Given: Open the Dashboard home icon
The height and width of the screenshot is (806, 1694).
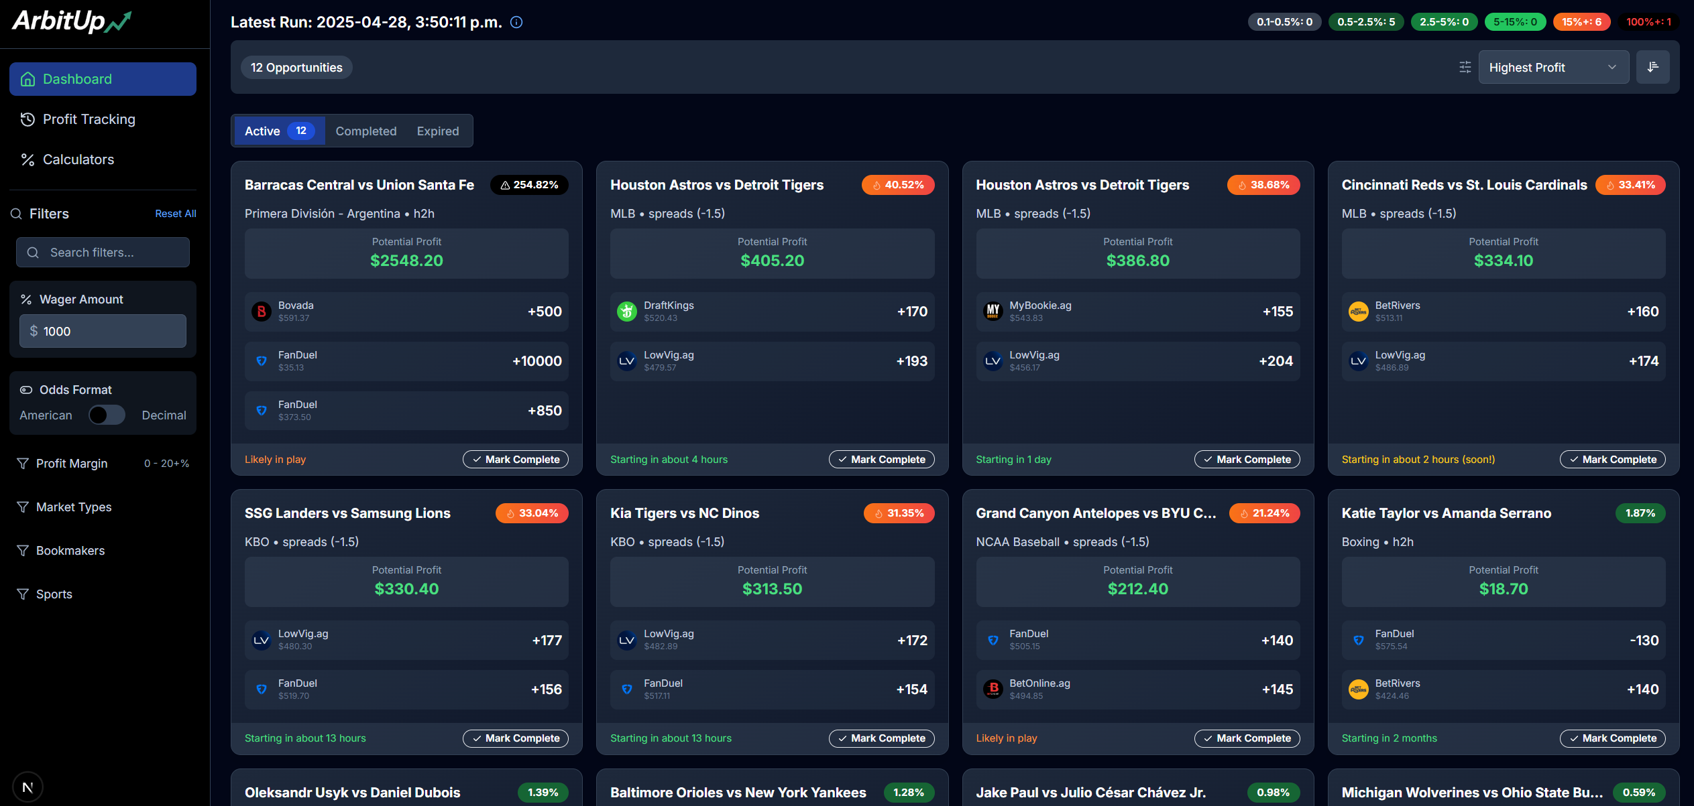Looking at the screenshot, I should [27, 79].
